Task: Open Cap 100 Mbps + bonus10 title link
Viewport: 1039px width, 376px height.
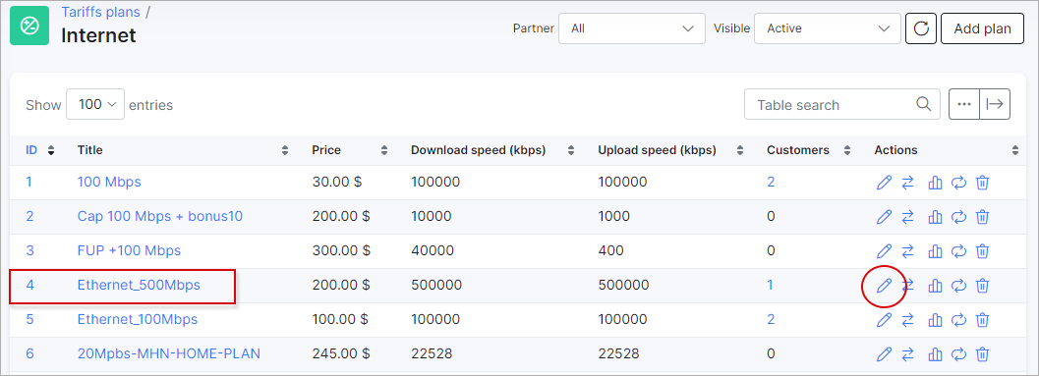Action: tap(159, 216)
